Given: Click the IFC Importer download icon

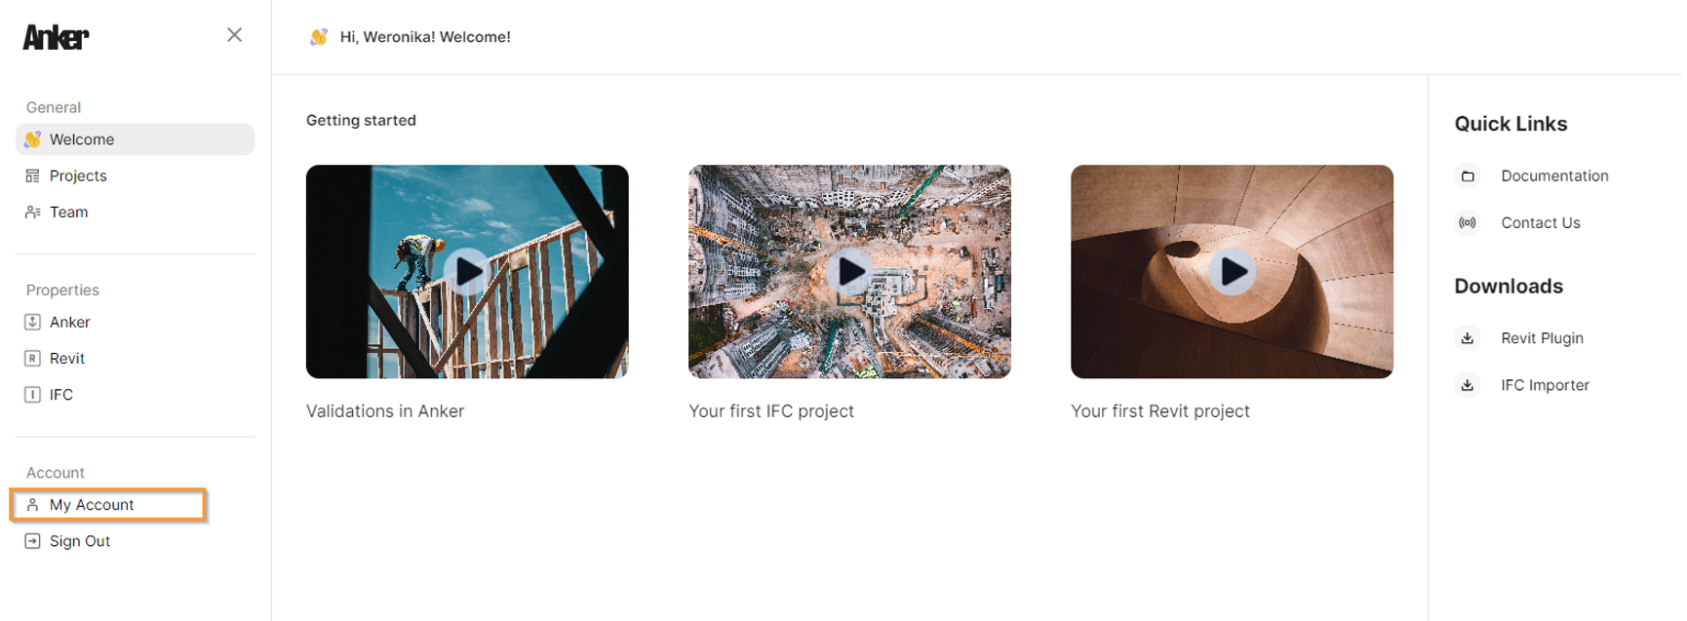Looking at the screenshot, I should click(x=1468, y=384).
